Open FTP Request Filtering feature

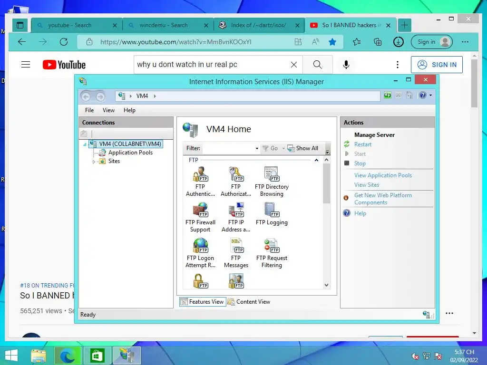(272, 253)
